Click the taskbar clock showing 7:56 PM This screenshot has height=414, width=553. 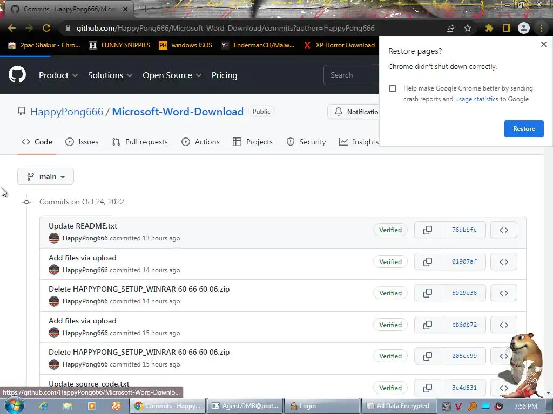click(x=525, y=406)
